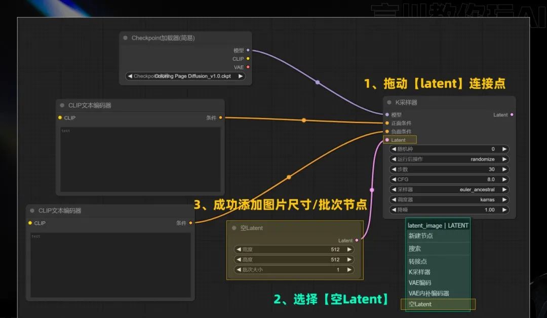Open the 调度器 karras dropdown
Viewport: 547px width, 318px height.
[x=449, y=200]
